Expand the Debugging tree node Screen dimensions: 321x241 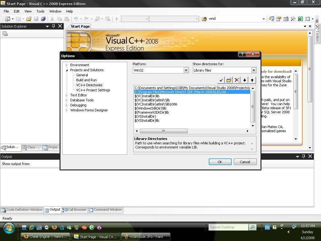click(66, 105)
